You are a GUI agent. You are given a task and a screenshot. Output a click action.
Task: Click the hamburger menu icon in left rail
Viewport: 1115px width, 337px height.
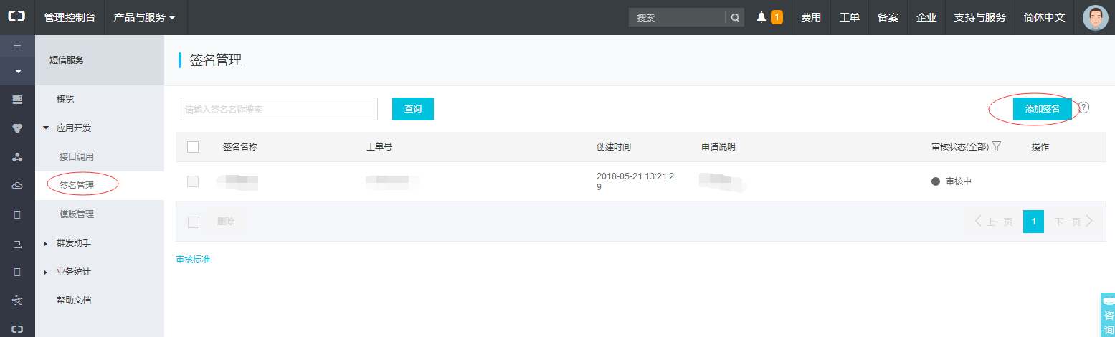click(17, 46)
